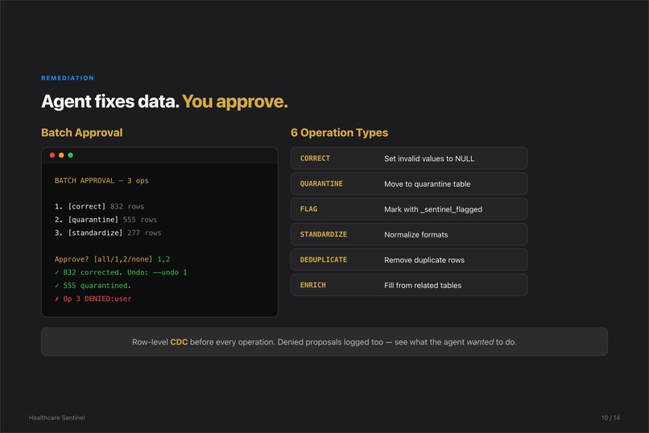Click 'Set invalid values to NULL' description
Image resolution: width=649 pixels, height=433 pixels.
pyautogui.click(x=429, y=159)
